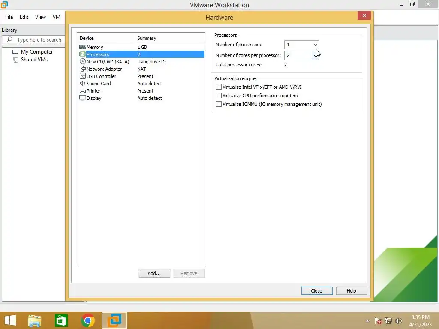Click the Display 'Auto detect' summary
This screenshot has height=329, width=439.
click(150, 98)
